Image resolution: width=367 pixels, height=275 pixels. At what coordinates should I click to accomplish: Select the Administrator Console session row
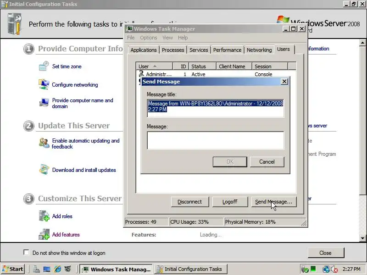(x=216, y=74)
